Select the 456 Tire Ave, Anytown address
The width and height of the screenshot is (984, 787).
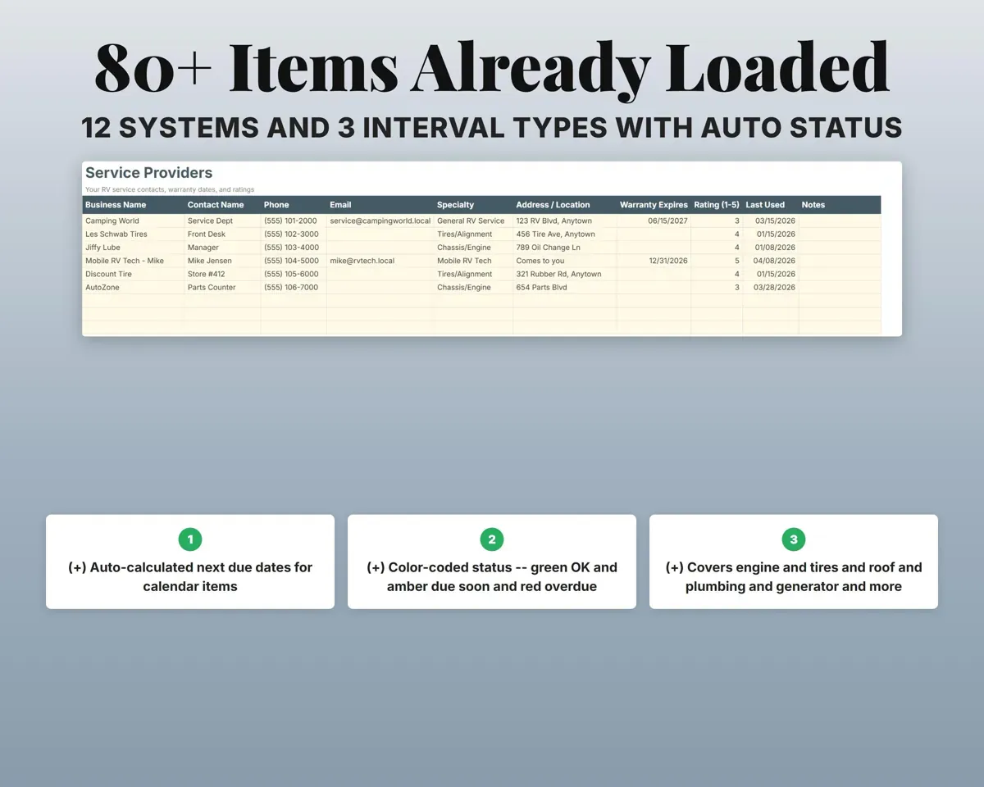point(564,234)
